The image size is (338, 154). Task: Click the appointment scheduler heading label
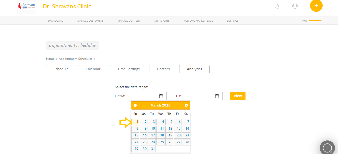click(x=72, y=45)
